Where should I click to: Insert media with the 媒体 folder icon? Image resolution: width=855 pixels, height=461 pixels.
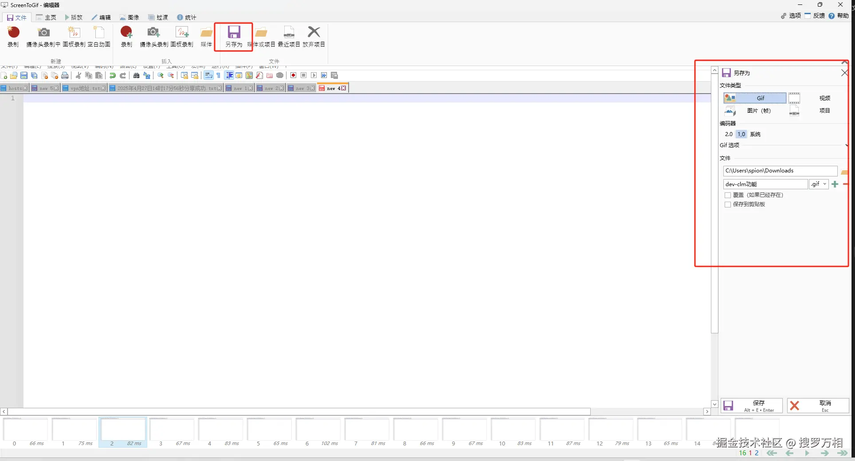pyautogui.click(x=206, y=36)
